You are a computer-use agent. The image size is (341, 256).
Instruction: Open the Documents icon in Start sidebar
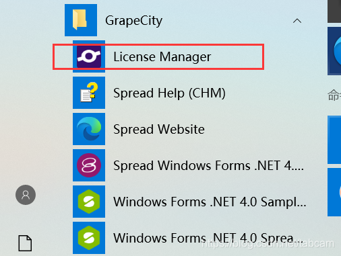(x=25, y=243)
